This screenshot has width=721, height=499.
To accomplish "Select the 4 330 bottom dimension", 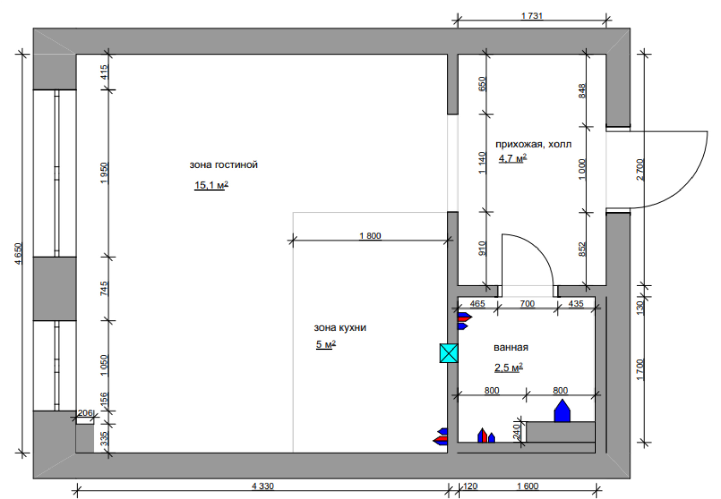I will click(x=262, y=486).
